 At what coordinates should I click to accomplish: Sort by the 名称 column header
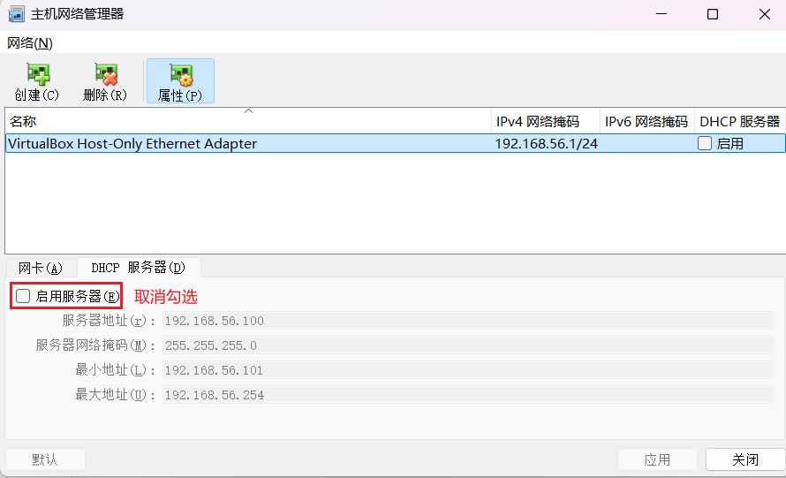(248, 121)
